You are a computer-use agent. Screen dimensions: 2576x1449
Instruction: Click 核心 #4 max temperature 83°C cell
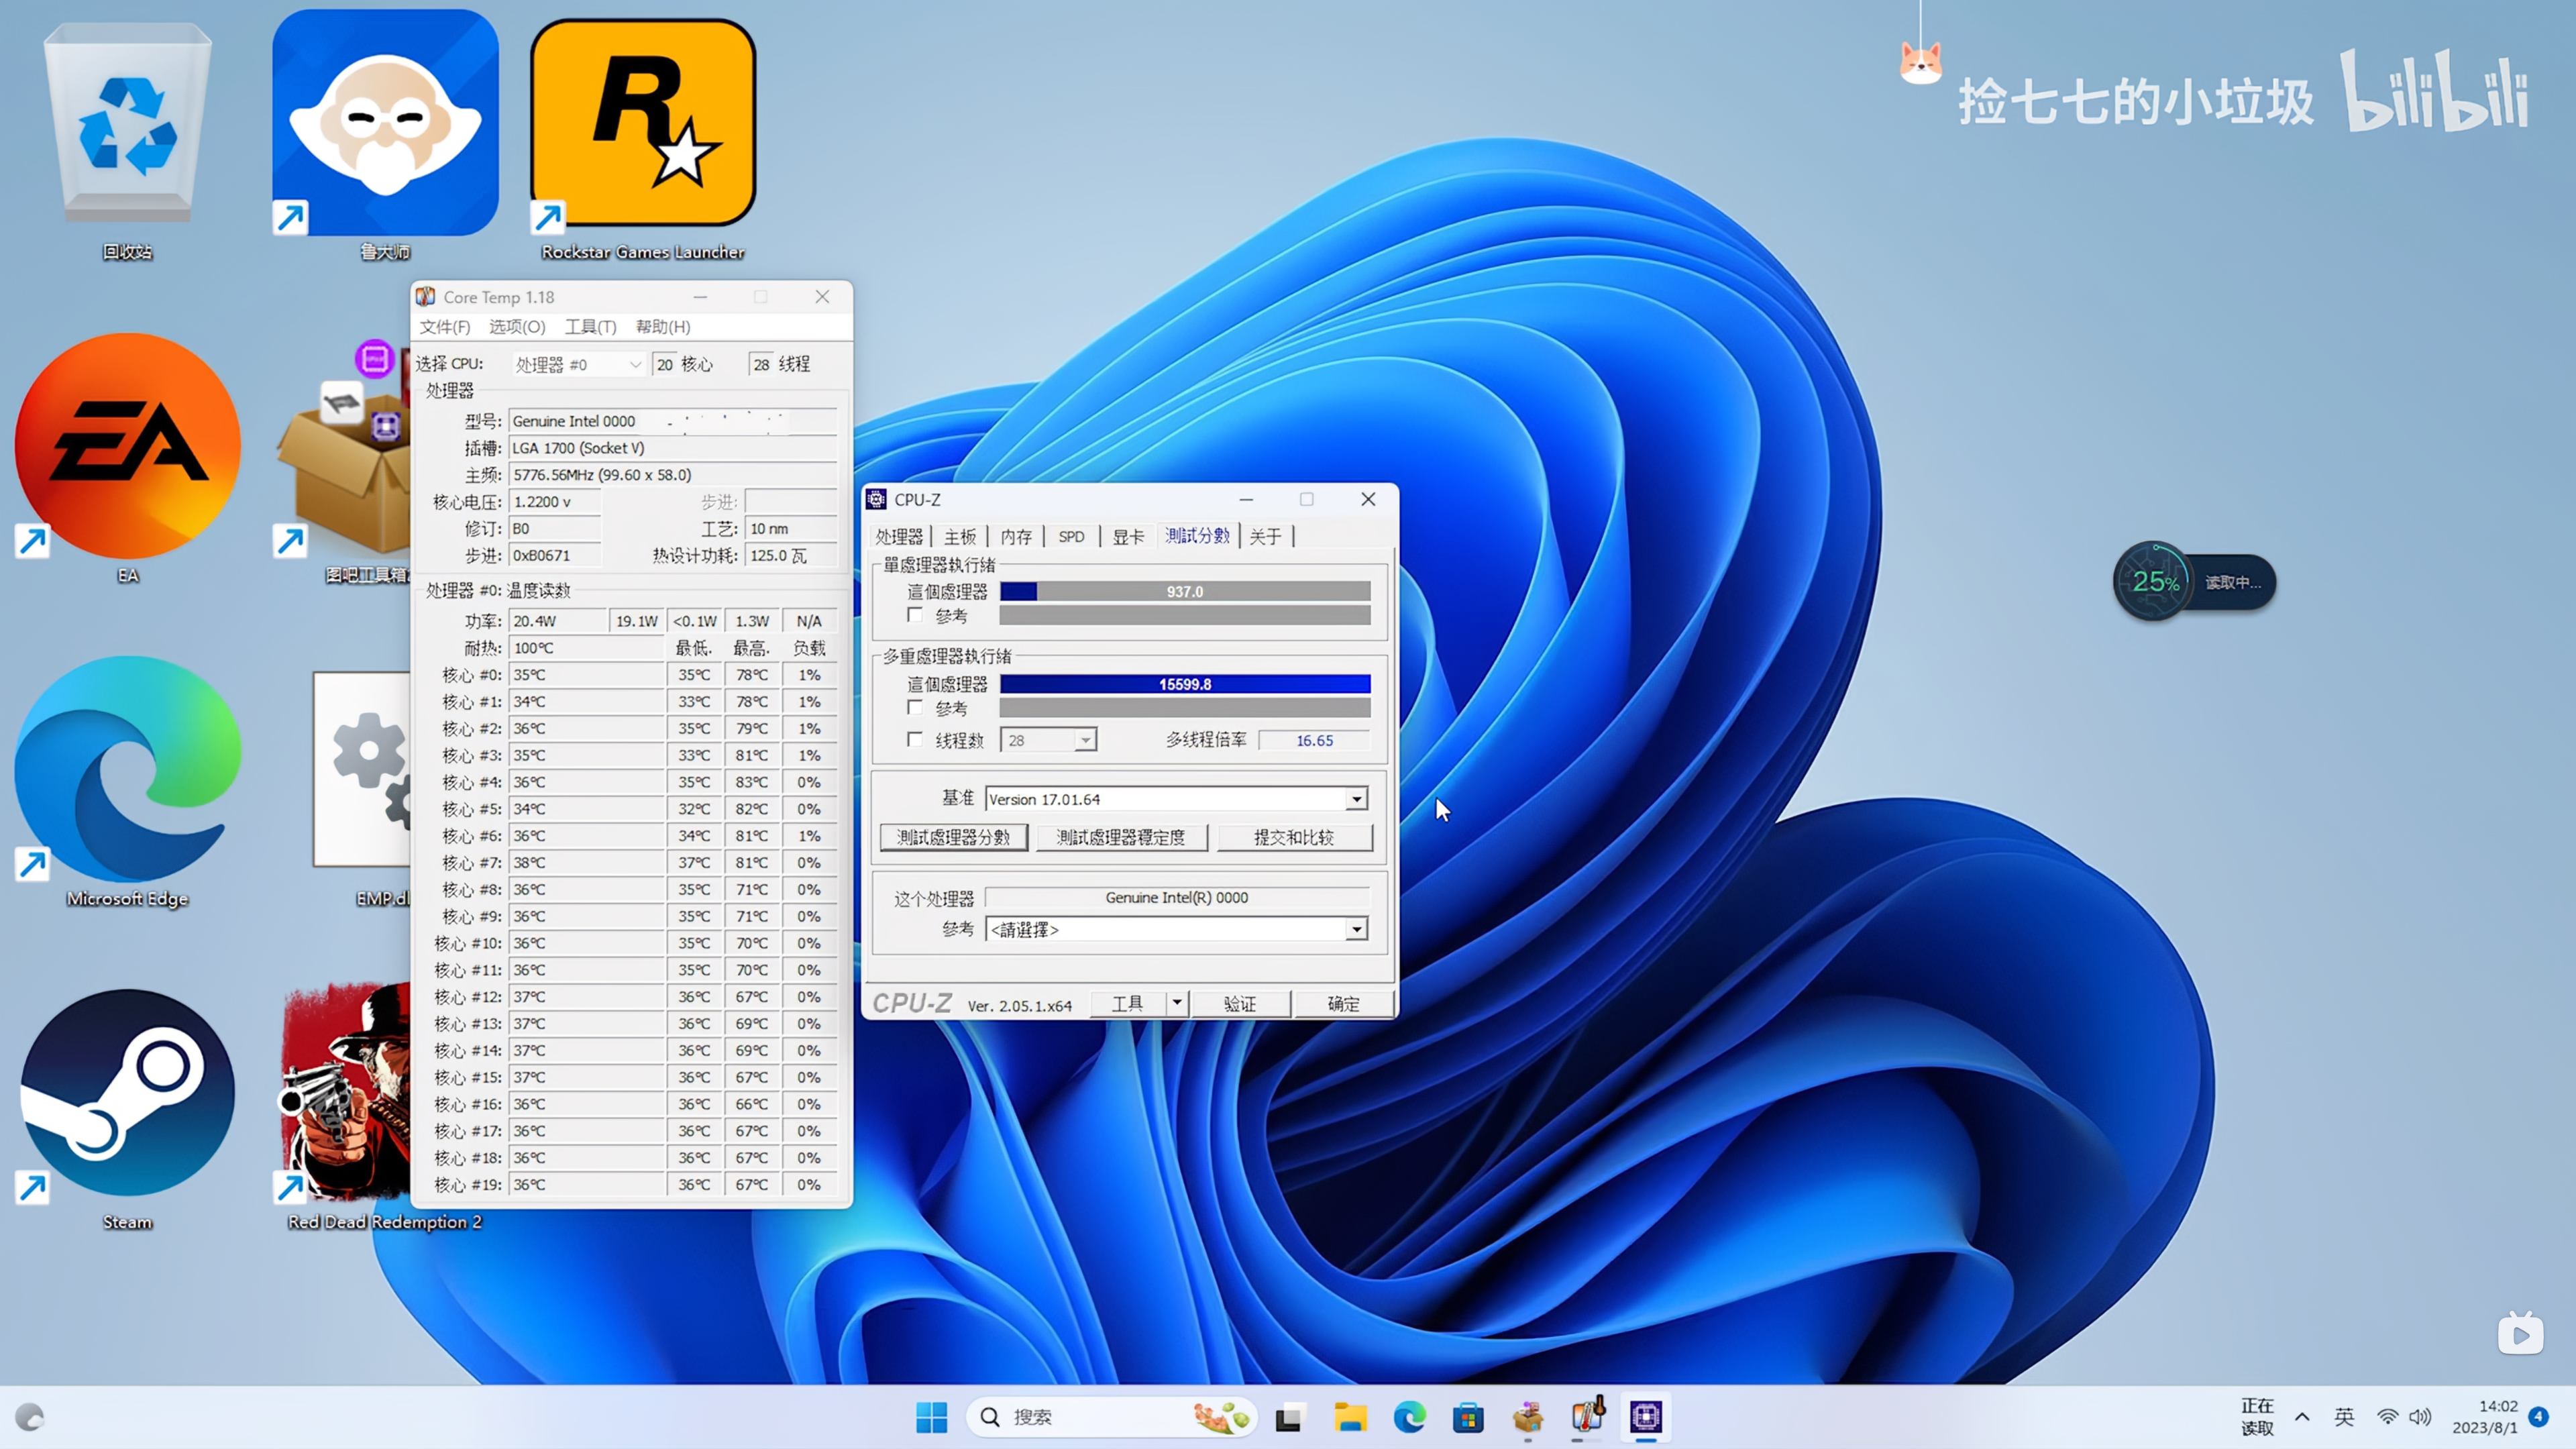click(752, 782)
